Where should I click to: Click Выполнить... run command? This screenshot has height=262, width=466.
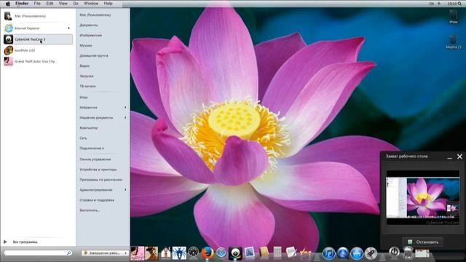(90, 210)
